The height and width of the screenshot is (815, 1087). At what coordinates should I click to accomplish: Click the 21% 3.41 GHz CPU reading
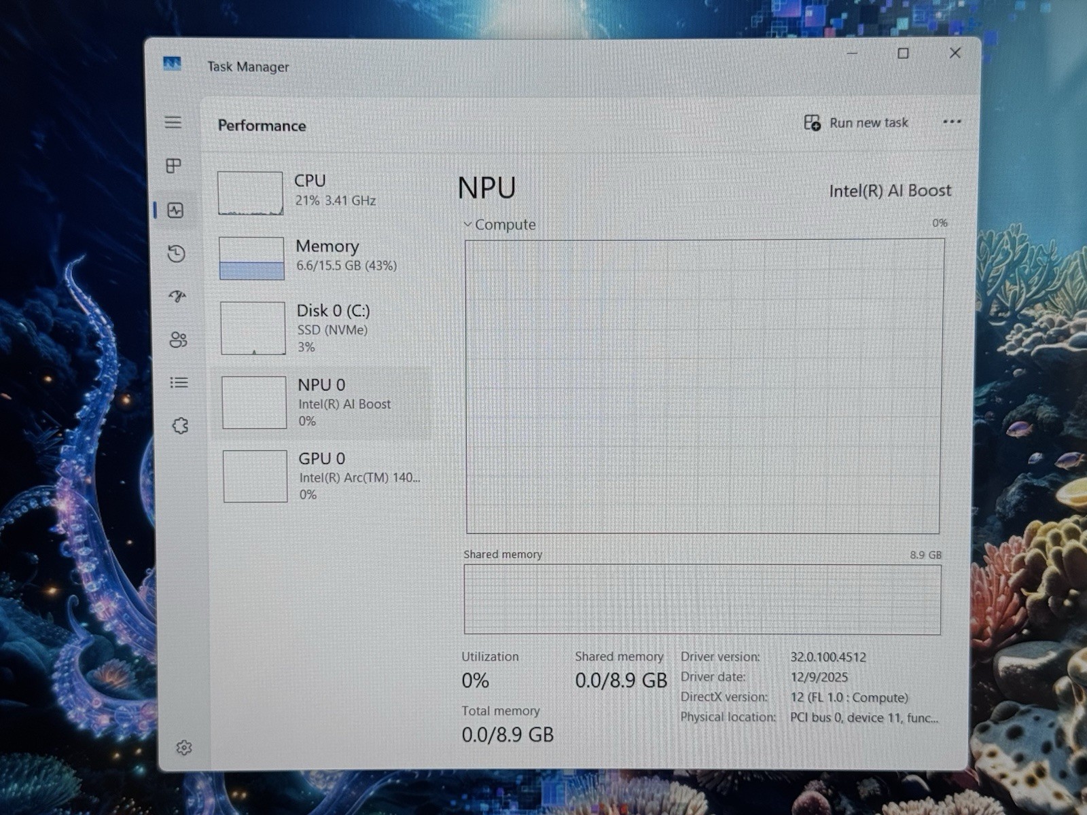pos(336,200)
